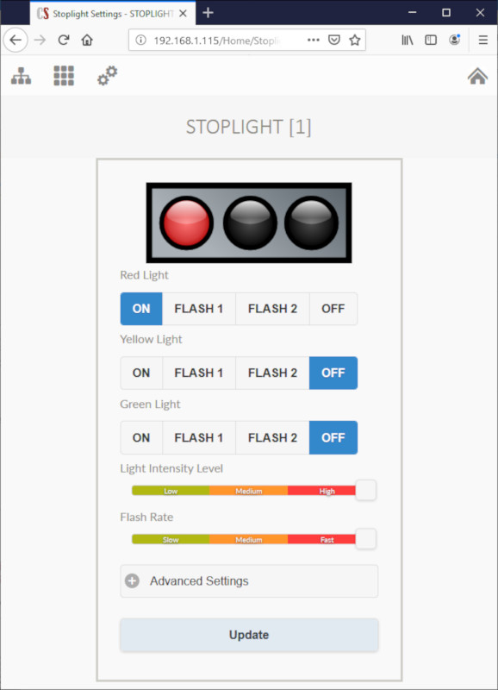Toggle the browser sidebar icon
Image resolution: width=498 pixels, height=690 pixels.
(431, 40)
